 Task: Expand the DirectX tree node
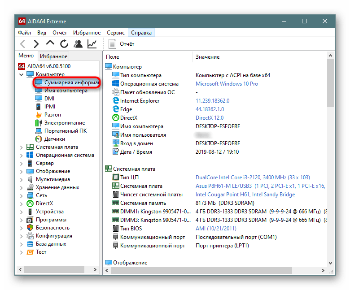(x=21, y=203)
